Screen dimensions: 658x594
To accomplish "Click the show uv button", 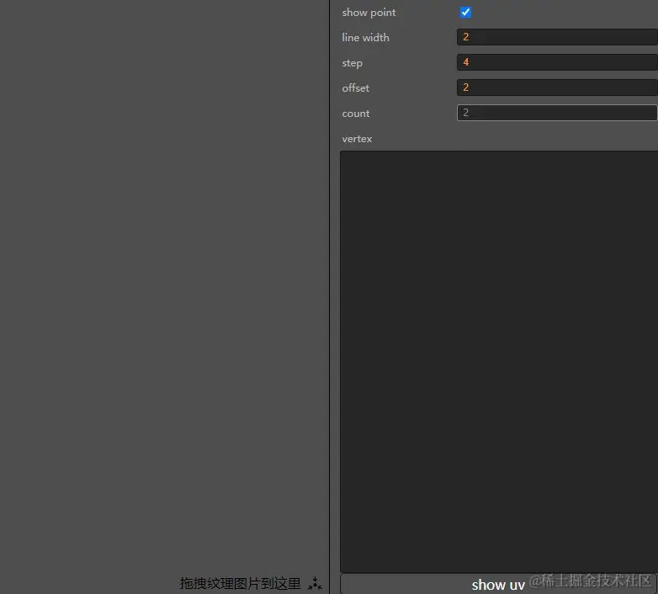I will [x=498, y=585].
